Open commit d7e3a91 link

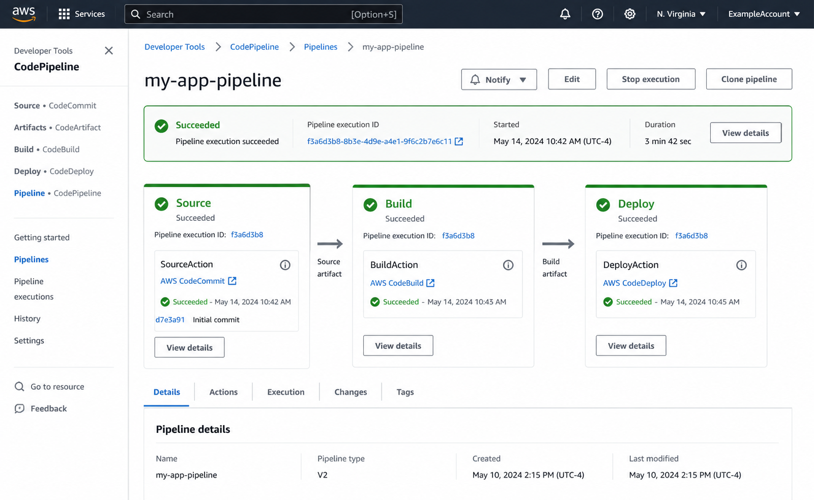(170, 320)
